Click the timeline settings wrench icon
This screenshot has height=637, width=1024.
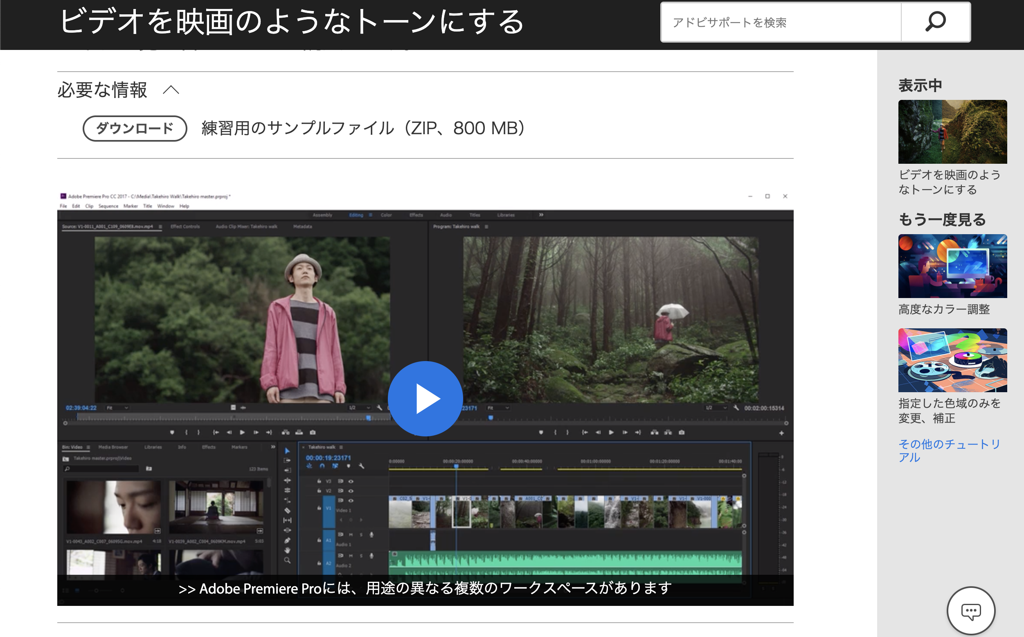point(361,466)
